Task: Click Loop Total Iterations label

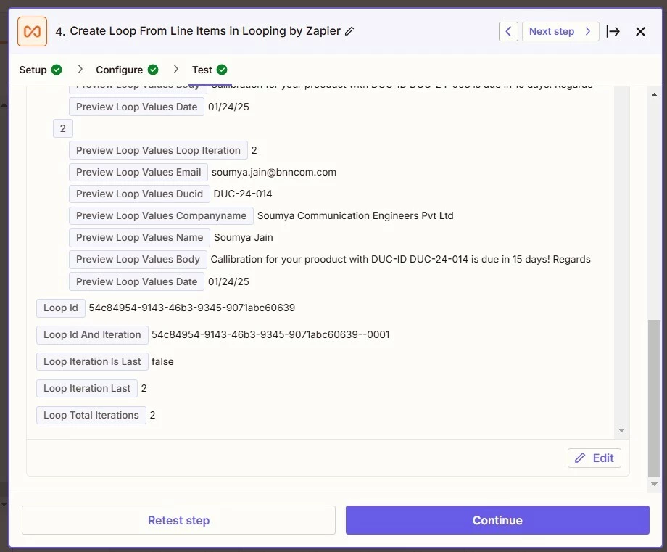Action: (x=91, y=415)
